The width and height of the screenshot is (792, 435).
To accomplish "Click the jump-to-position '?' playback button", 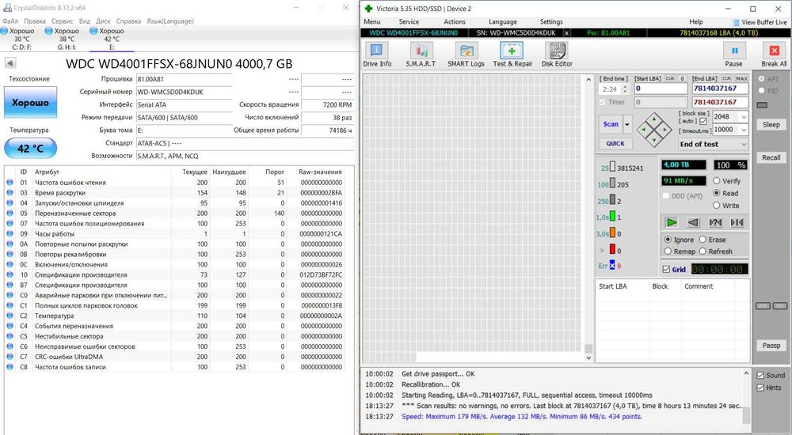I will [715, 222].
